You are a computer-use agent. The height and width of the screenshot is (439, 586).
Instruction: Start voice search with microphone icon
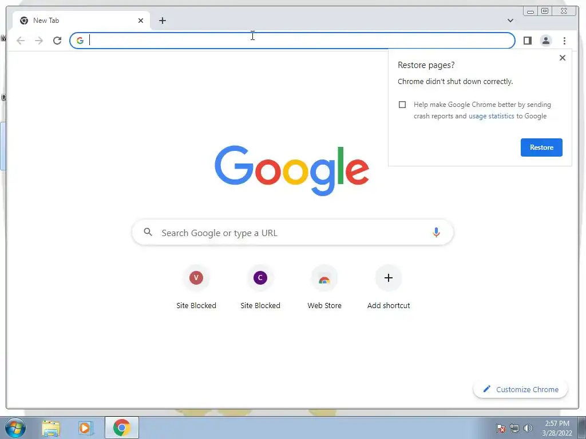pos(435,232)
